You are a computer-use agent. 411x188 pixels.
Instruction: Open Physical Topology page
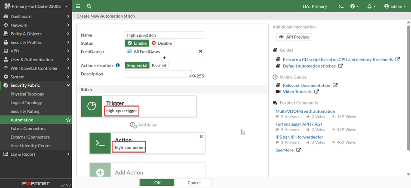(27, 94)
